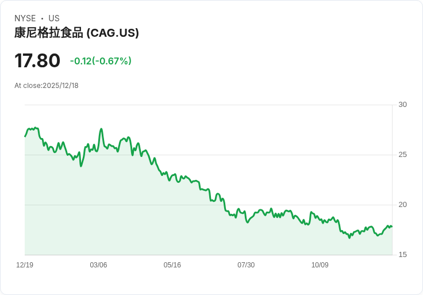Screen dimensions: 423x295
Task: Select the 07/30 date axis label
Action: (x=246, y=265)
